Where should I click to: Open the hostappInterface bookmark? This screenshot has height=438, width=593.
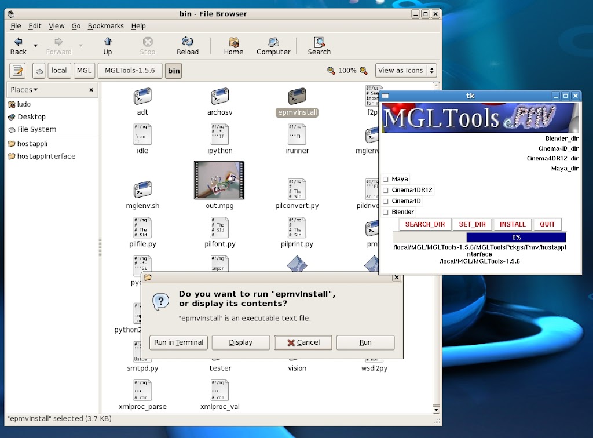[x=42, y=156]
